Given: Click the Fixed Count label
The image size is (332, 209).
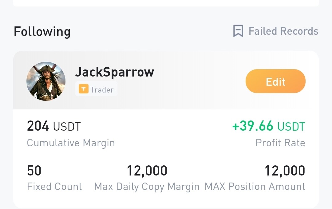Looking at the screenshot, I should (54, 187).
